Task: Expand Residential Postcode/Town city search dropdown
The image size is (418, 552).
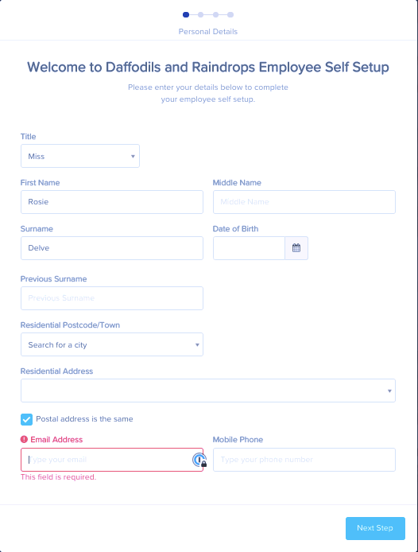Action: pos(112,344)
